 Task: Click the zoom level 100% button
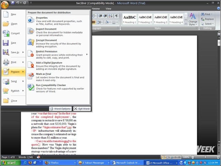coord(186,157)
